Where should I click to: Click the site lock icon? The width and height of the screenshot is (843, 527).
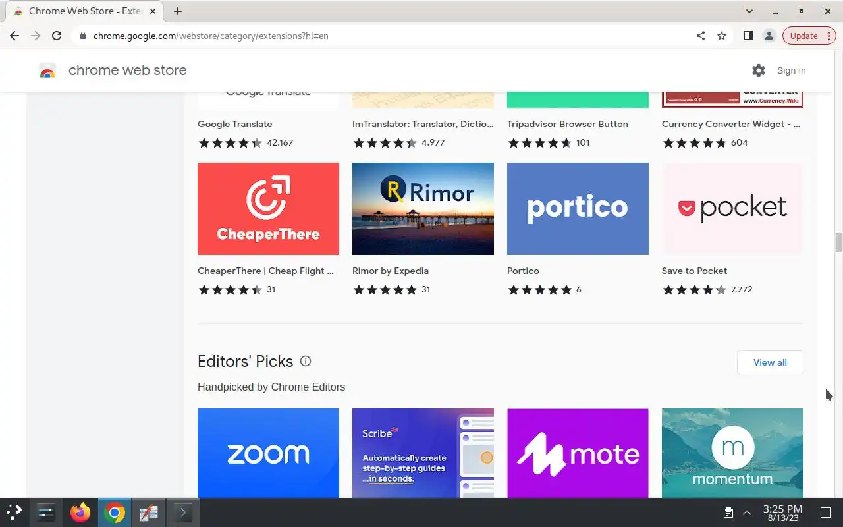point(82,36)
